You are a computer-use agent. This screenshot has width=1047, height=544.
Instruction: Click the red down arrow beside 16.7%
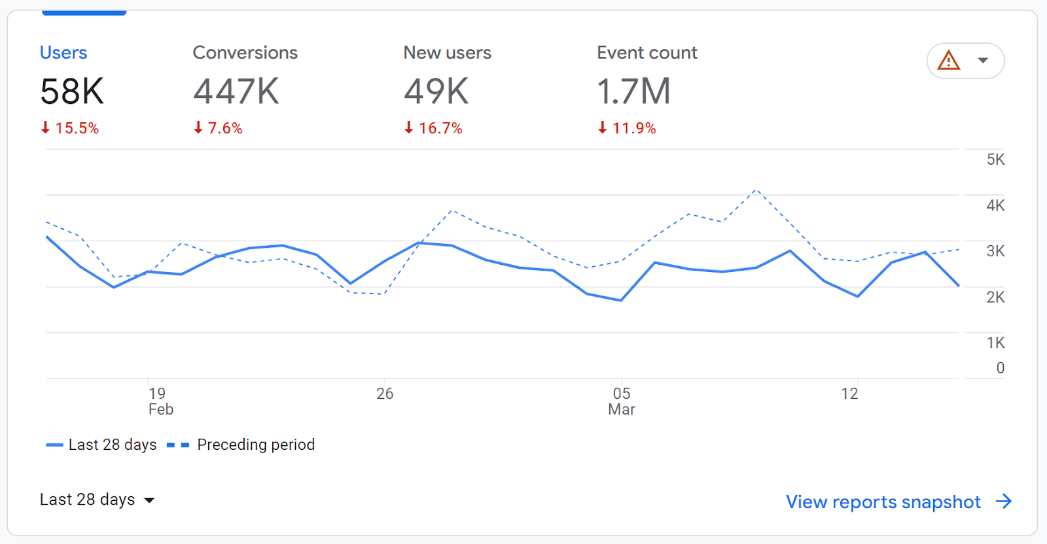(408, 127)
